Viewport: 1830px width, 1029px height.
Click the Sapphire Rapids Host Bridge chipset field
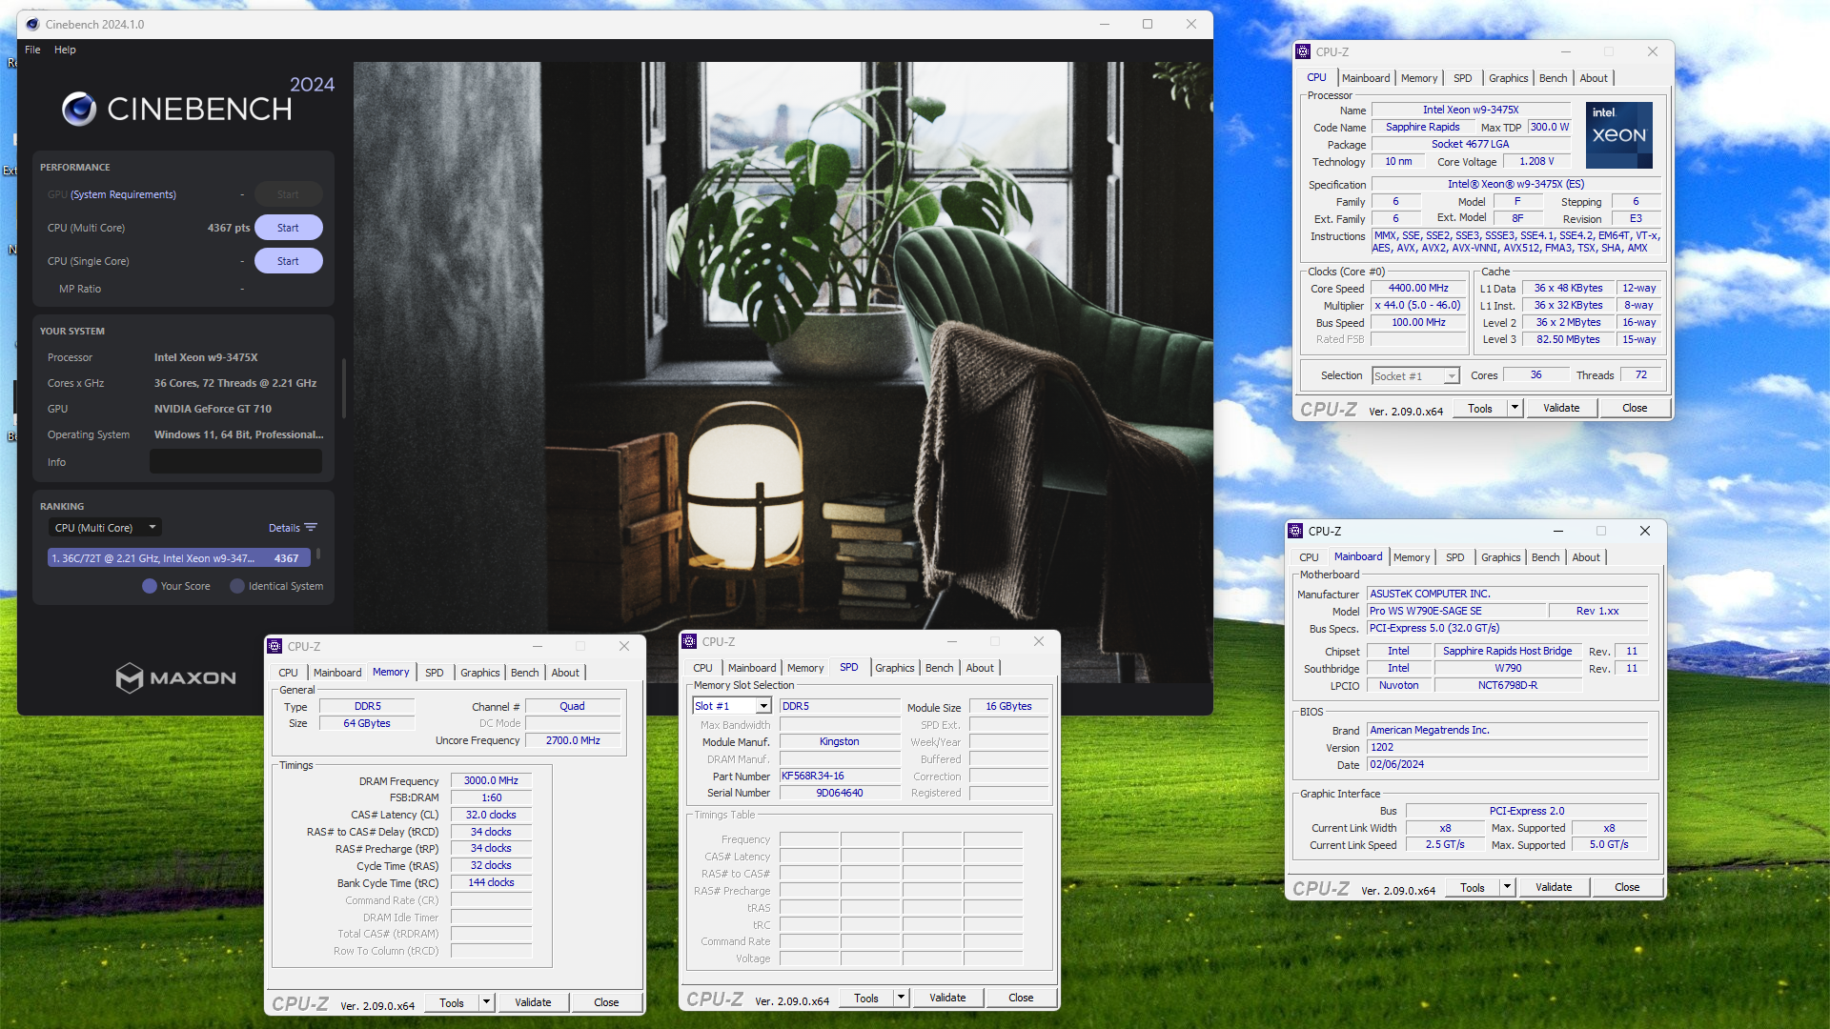(1507, 651)
